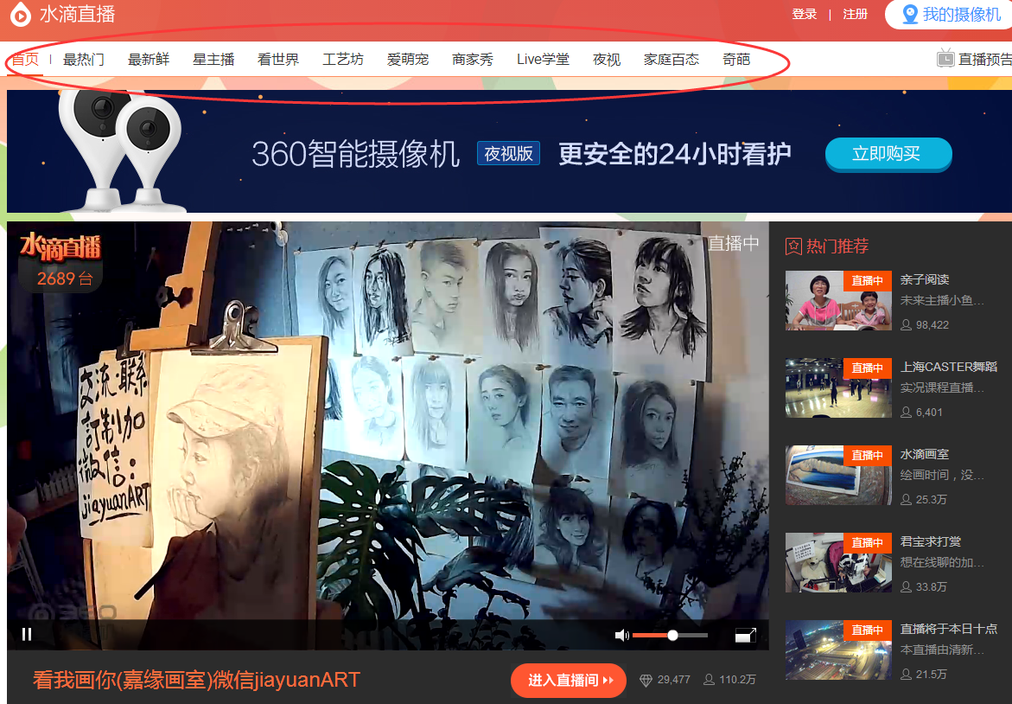Click the 登录 link

pyautogui.click(x=805, y=14)
